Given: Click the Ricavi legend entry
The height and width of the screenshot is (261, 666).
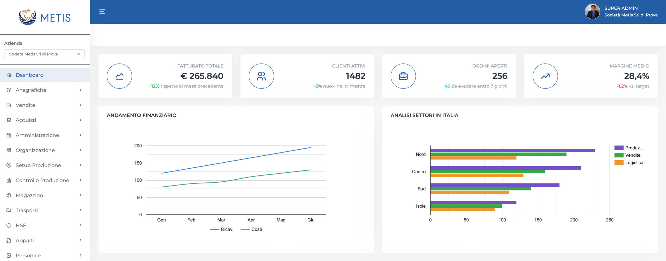Looking at the screenshot, I should pyautogui.click(x=222, y=229).
